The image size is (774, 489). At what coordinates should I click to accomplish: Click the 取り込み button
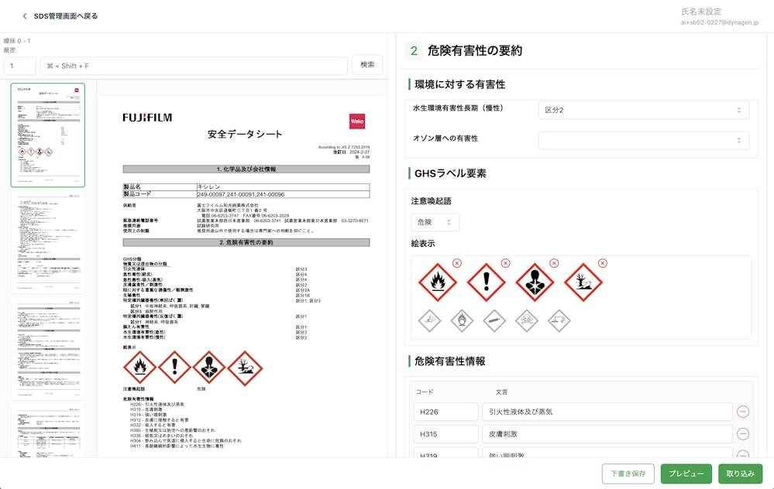click(x=741, y=474)
